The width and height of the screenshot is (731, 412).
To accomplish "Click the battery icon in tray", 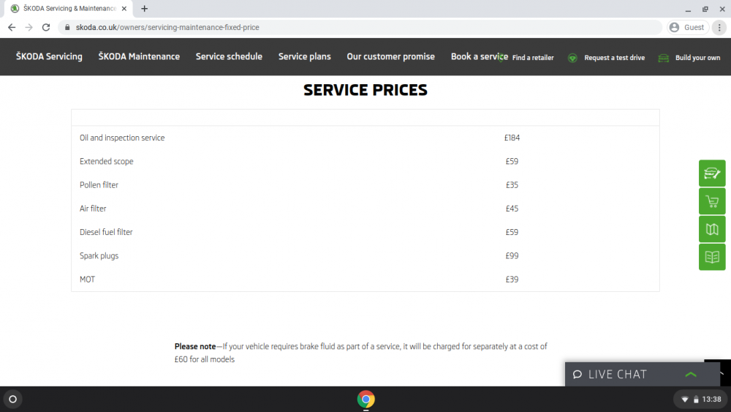I will pyautogui.click(x=696, y=400).
